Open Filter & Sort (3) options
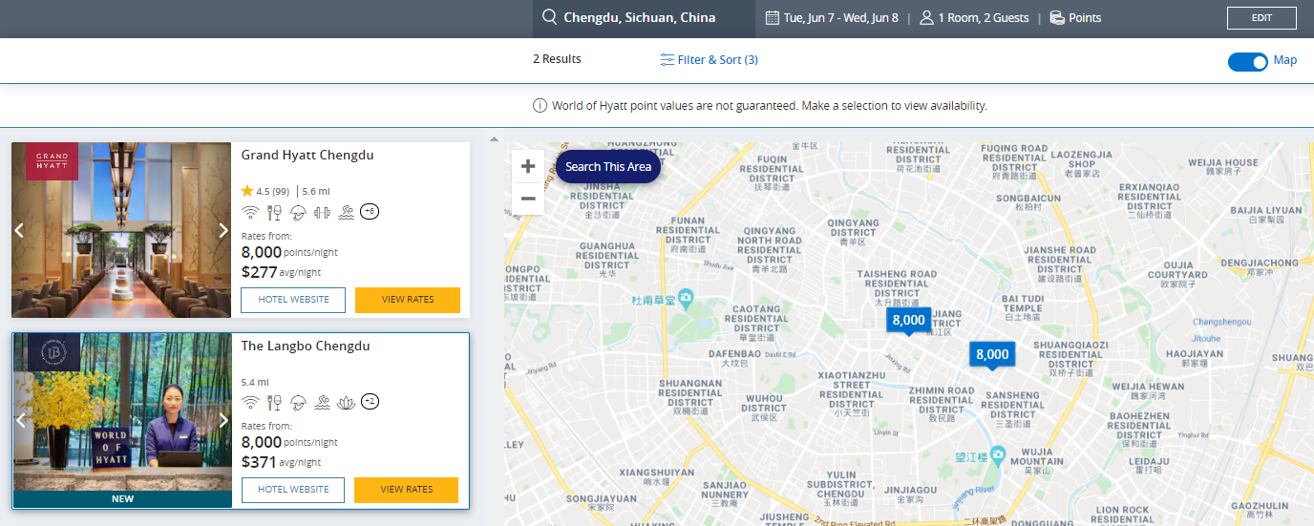1314x526 pixels. (709, 59)
